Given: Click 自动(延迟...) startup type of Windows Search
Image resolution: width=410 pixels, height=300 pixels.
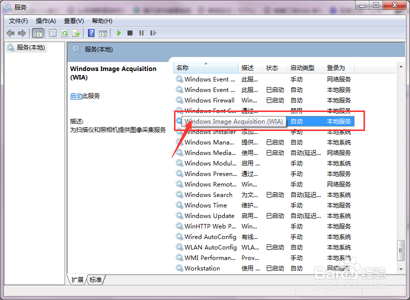Looking at the screenshot, I should tap(305, 195).
